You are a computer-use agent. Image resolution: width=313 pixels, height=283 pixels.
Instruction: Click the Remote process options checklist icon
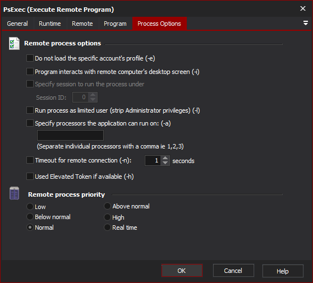click(x=14, y=43)
